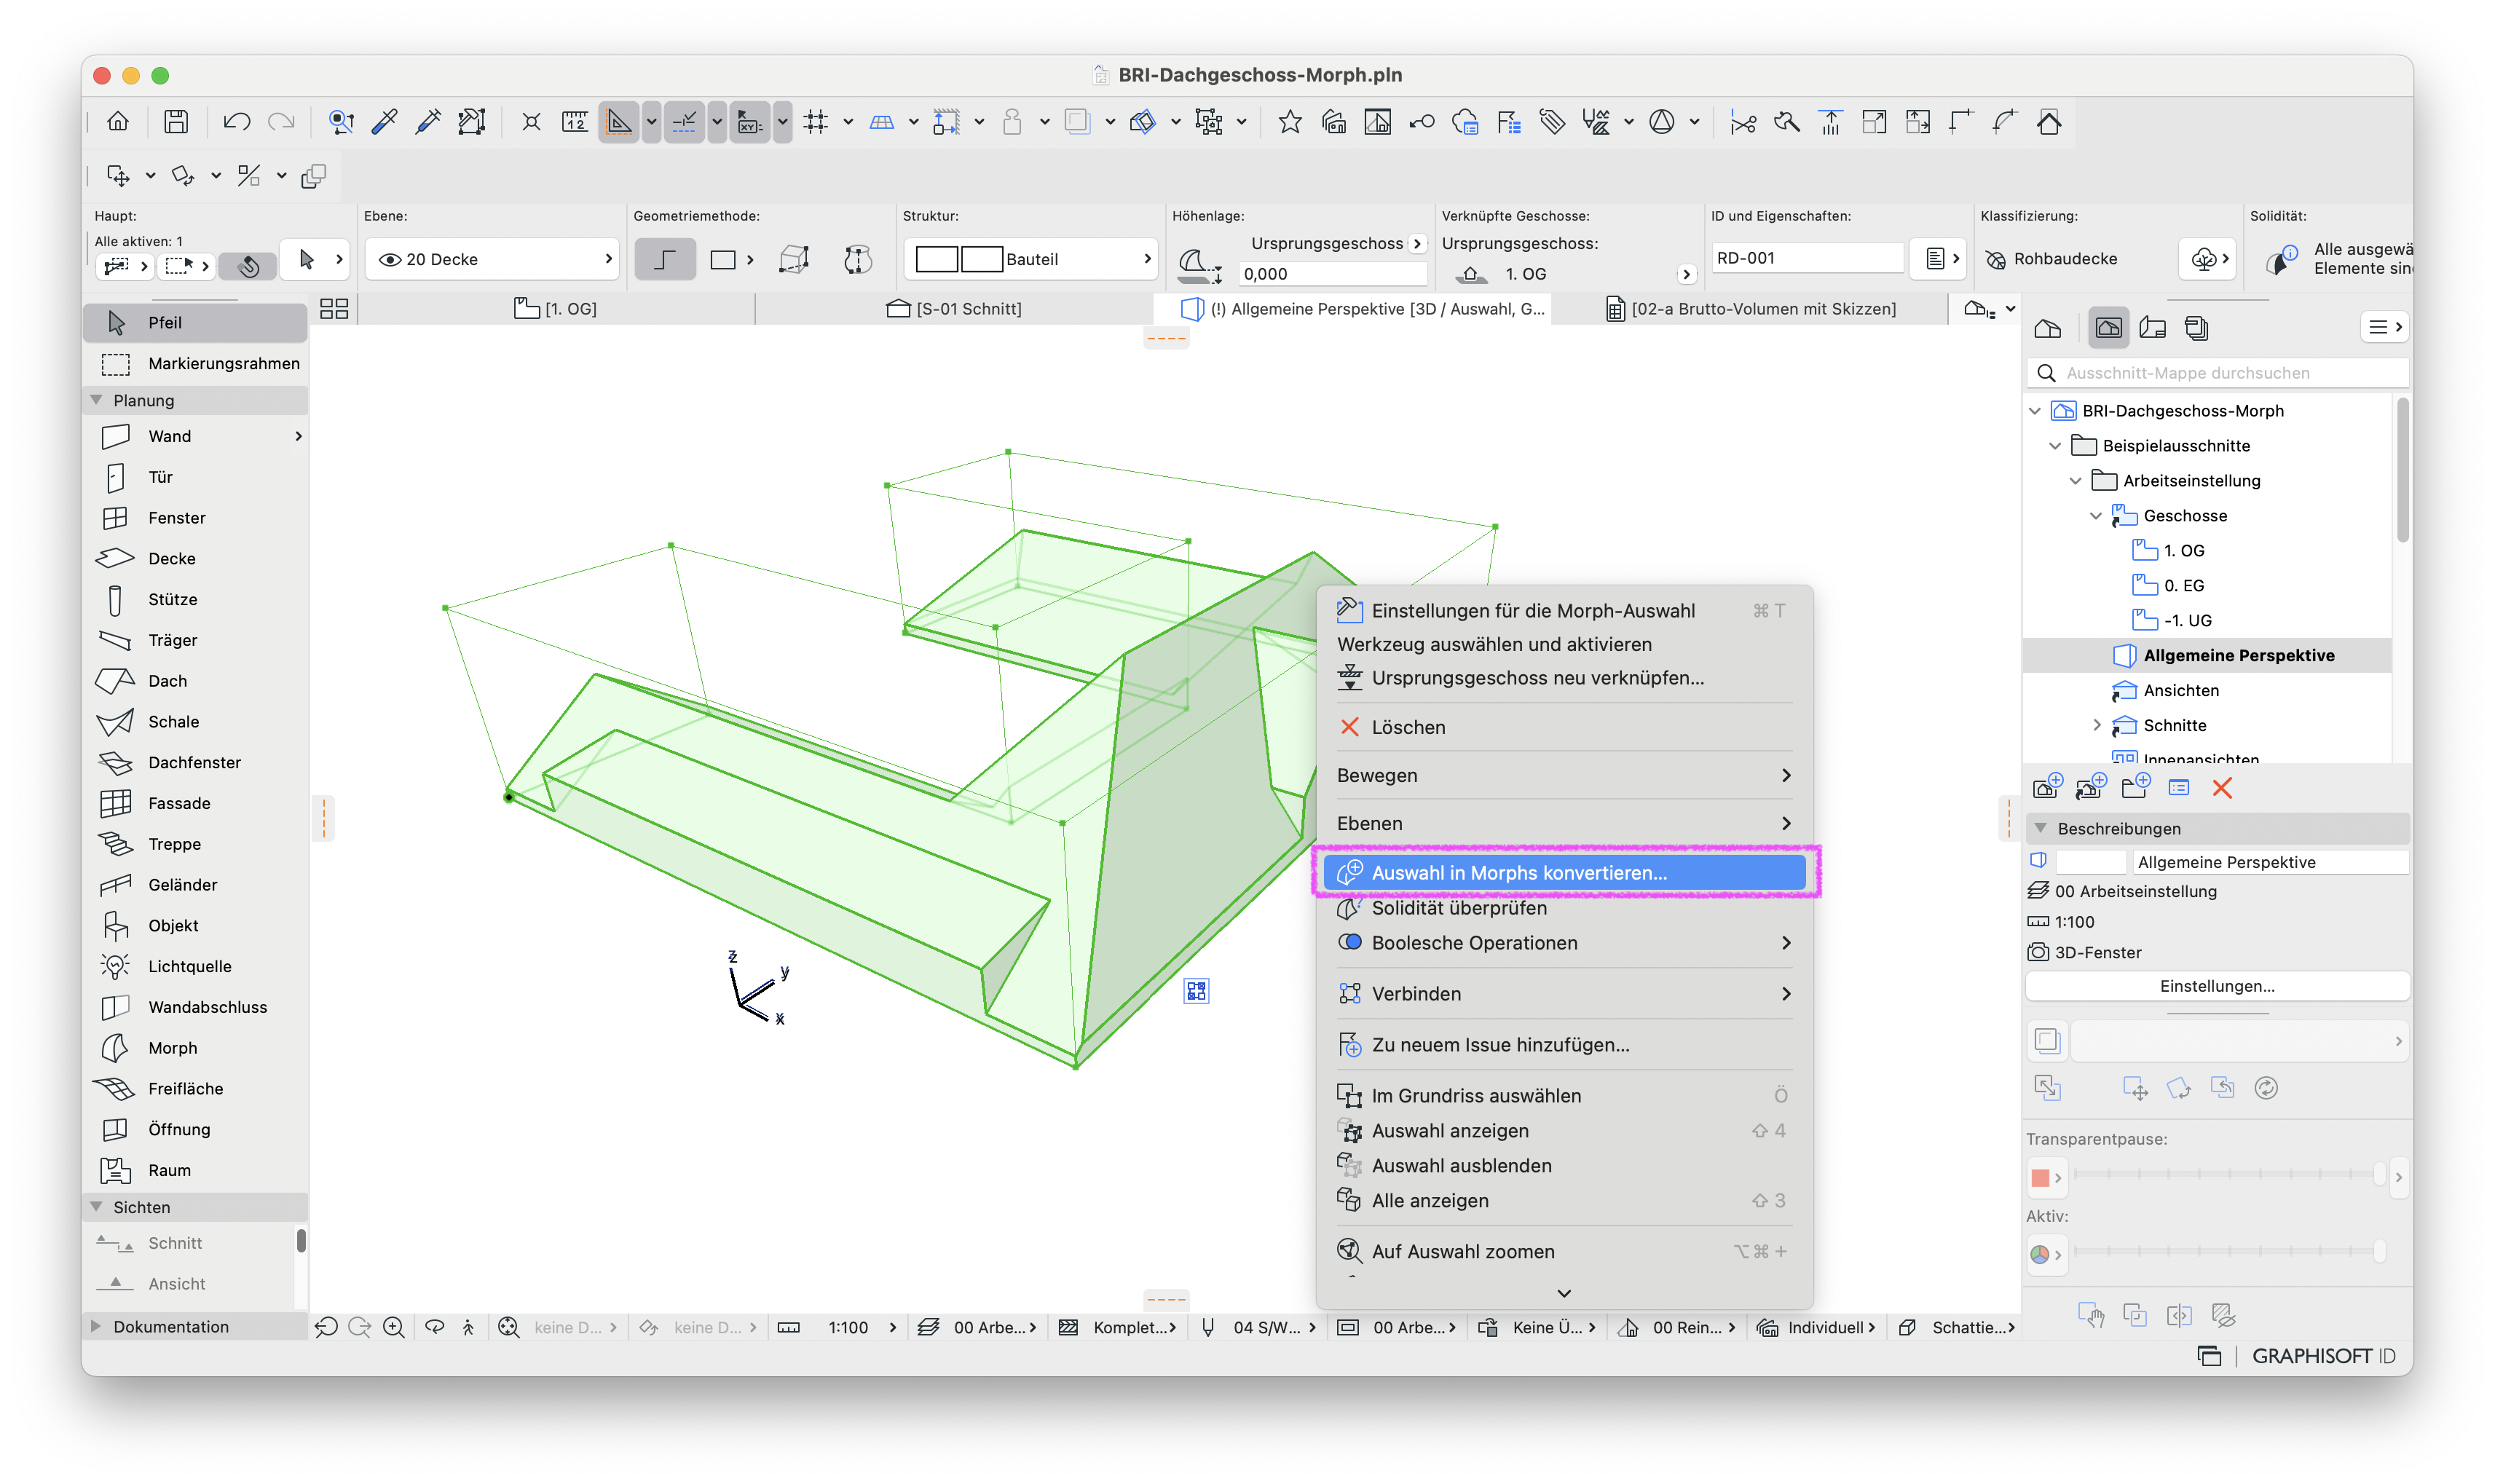Toggle layer 20 Decke eye visibility

(x=390, y=259)
